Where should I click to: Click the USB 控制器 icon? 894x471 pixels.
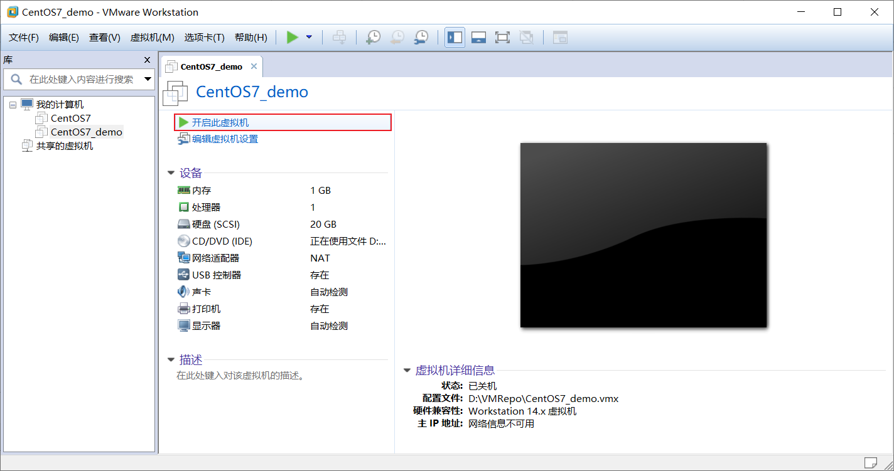click(x=184, y=275)
